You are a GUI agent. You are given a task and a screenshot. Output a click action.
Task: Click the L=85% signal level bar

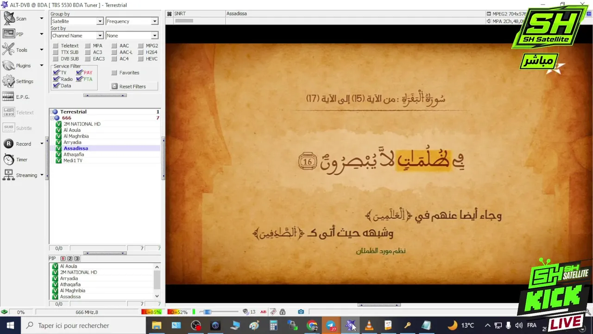tap(151, 312)
